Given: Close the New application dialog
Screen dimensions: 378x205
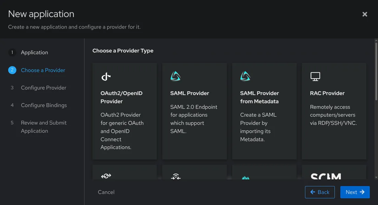Looking at the screenshot, I should tap(365, 14).
